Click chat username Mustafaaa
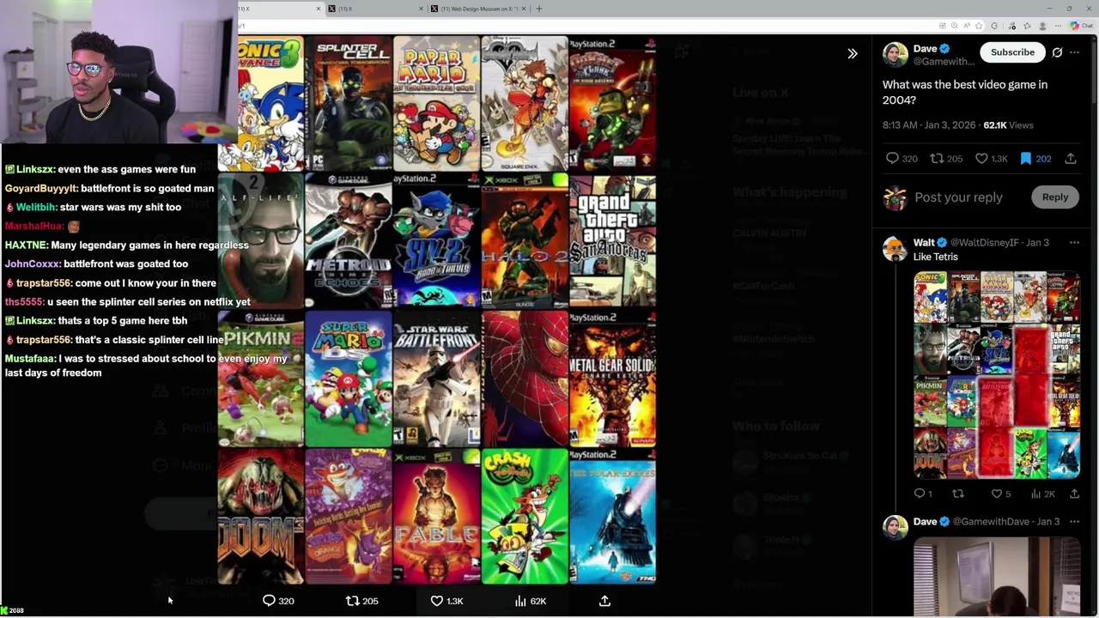This screenshot has width=1099, height=618. [30, 359]
